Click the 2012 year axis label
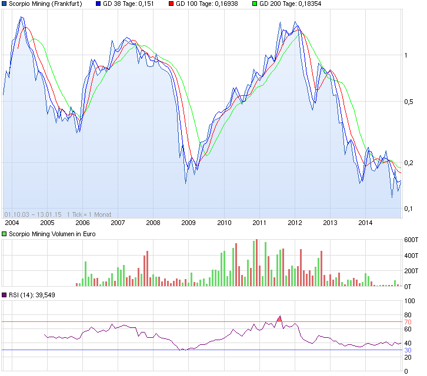Image resolution: width=427 pixels, height=376 pixels. [x=295, y=223]
